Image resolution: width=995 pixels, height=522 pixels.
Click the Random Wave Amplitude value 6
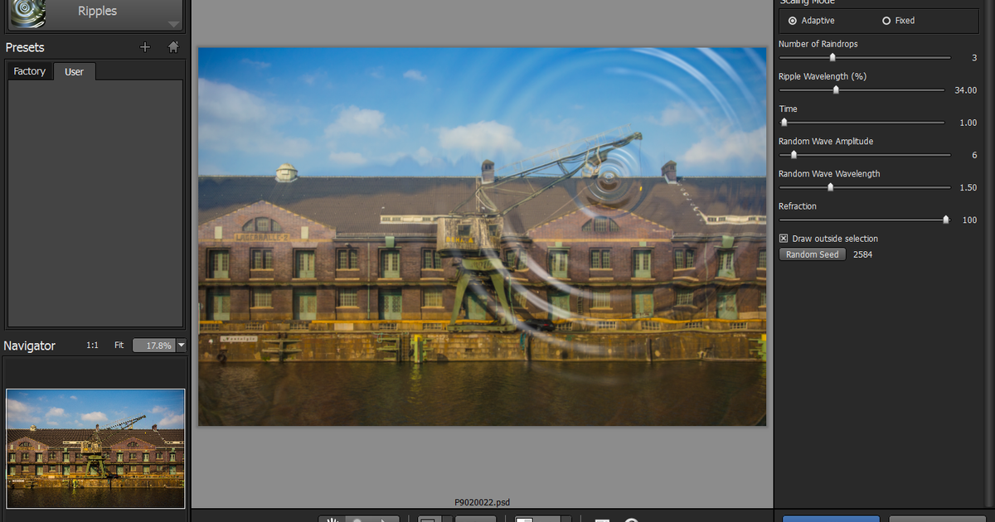974,156
